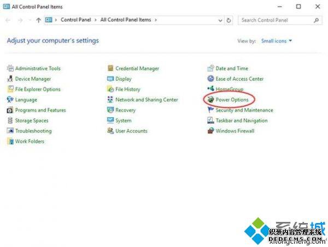The image size is (328, 247).
Task: Open the Network and Sharing Center link
Action: [x=147, y=100]
